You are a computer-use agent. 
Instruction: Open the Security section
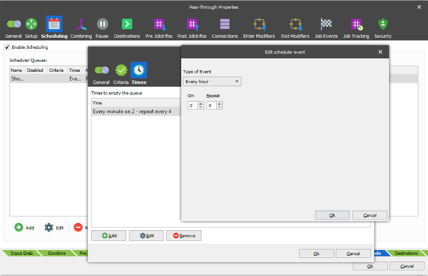[383, 28]
